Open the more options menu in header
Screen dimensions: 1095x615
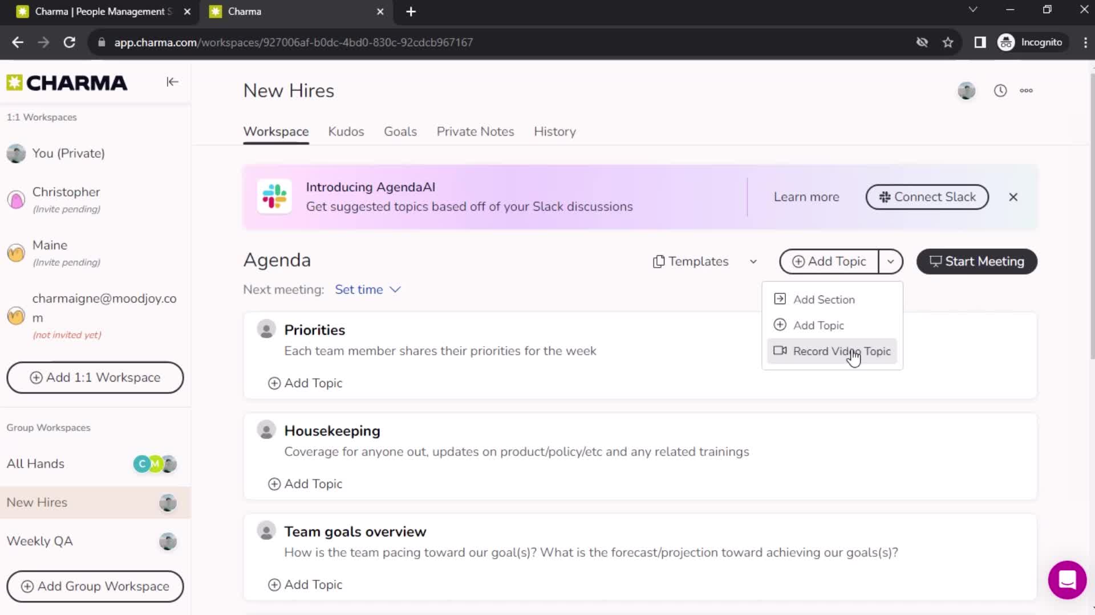1026,91
